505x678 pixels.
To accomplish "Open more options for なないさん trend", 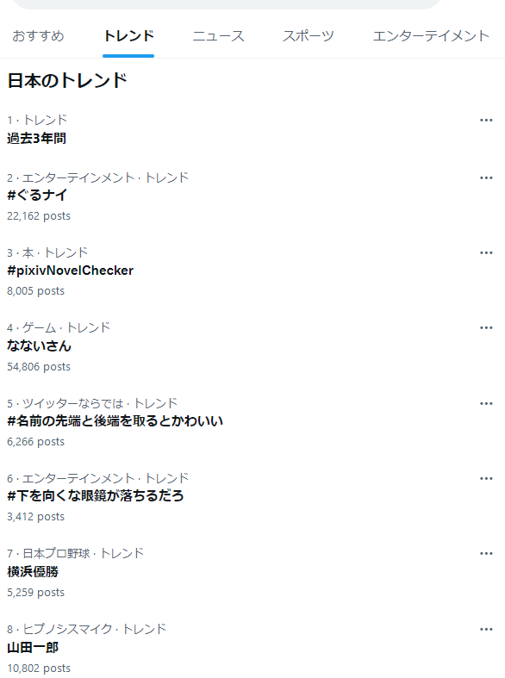I will coord(486,327).
